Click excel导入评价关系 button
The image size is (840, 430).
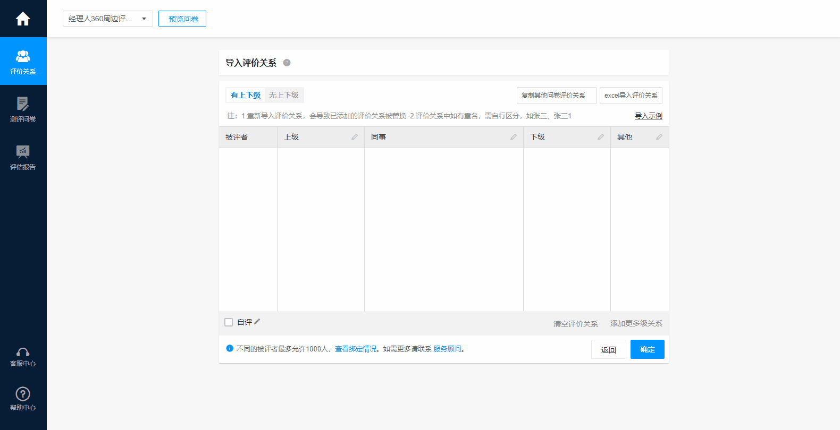[x=631, y=96]
